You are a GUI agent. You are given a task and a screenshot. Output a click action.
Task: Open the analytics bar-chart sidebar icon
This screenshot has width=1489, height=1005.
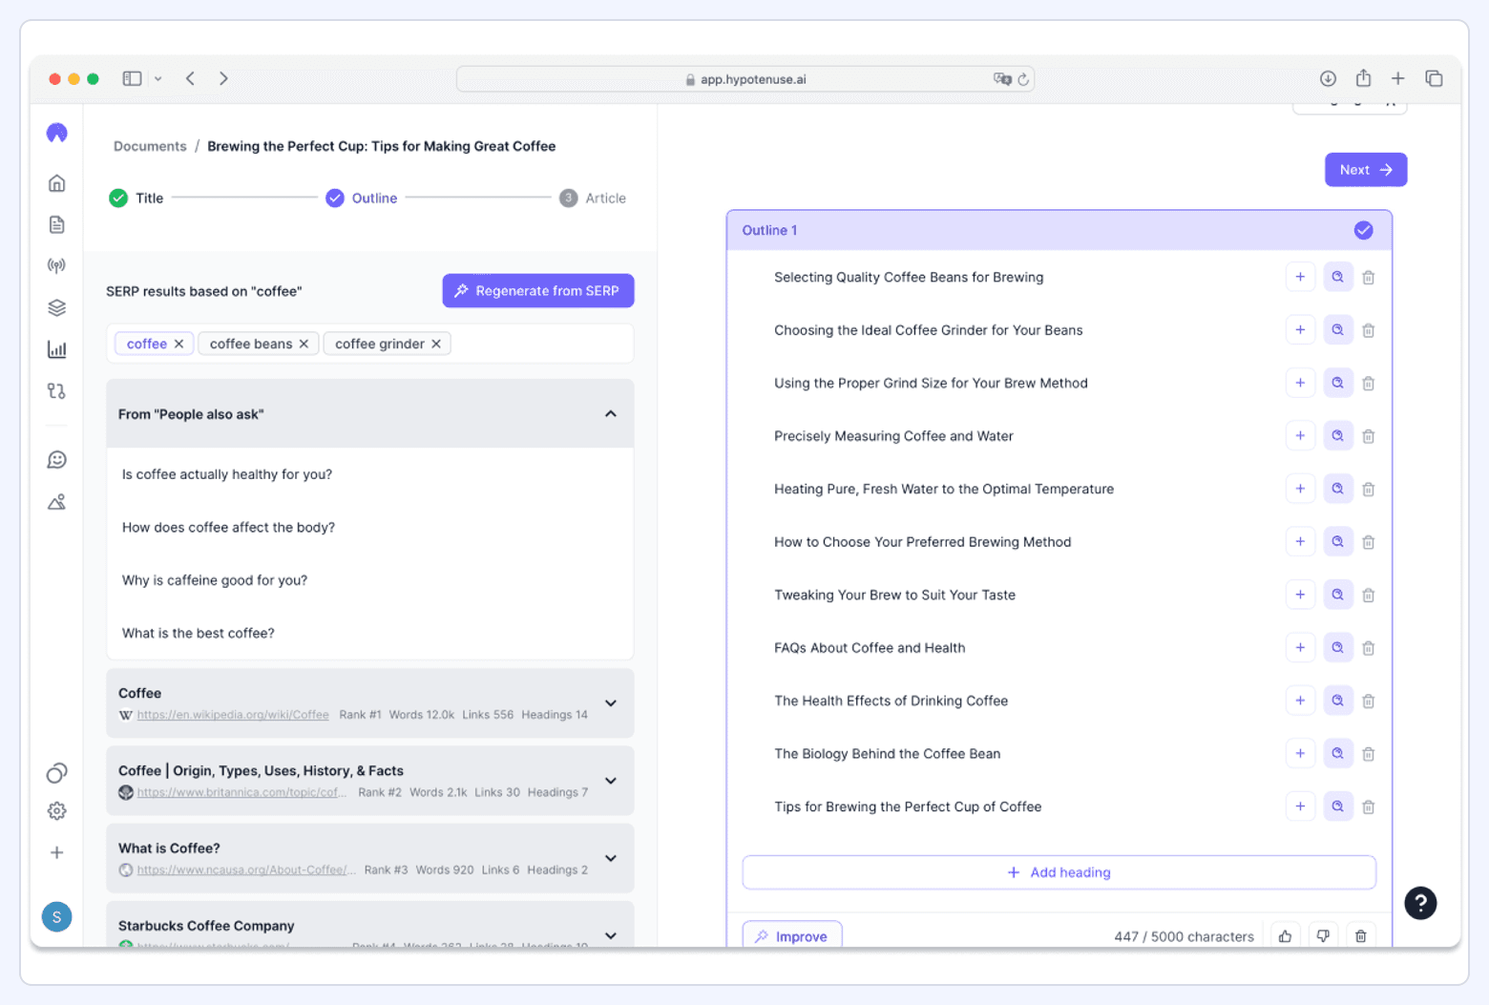tap(56, 349)
